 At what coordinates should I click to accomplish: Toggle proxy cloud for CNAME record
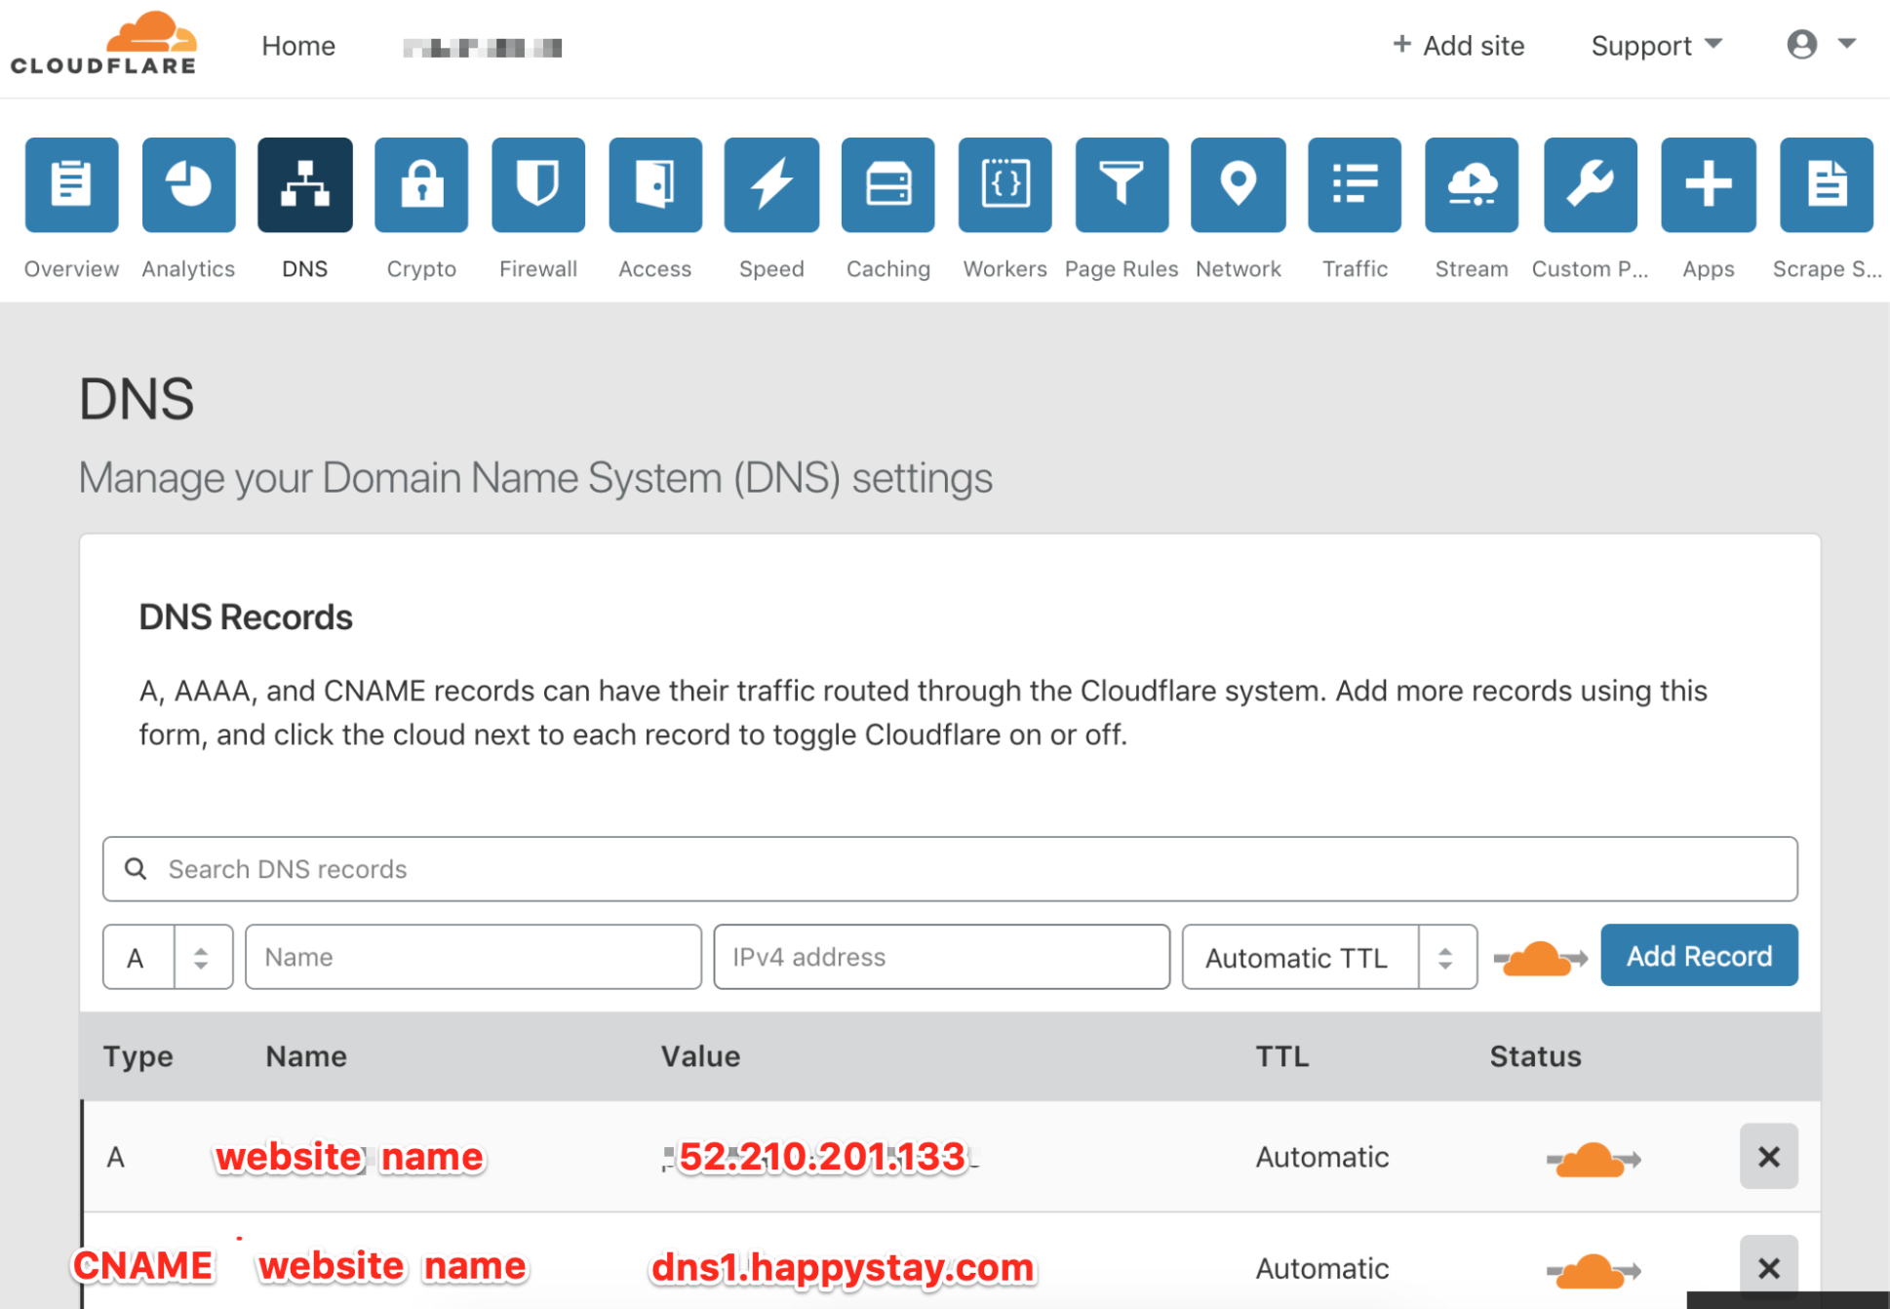point(1593,1270)
